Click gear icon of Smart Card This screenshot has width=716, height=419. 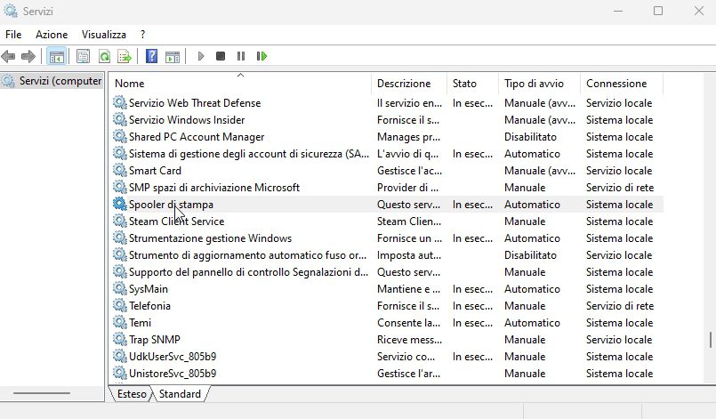(x=120, y=170)
